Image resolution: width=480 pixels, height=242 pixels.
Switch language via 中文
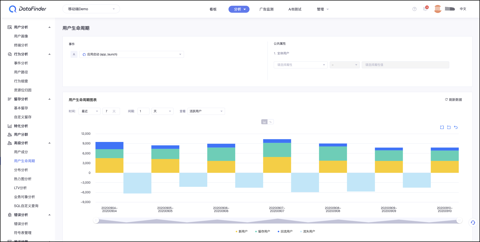[463, 9]
